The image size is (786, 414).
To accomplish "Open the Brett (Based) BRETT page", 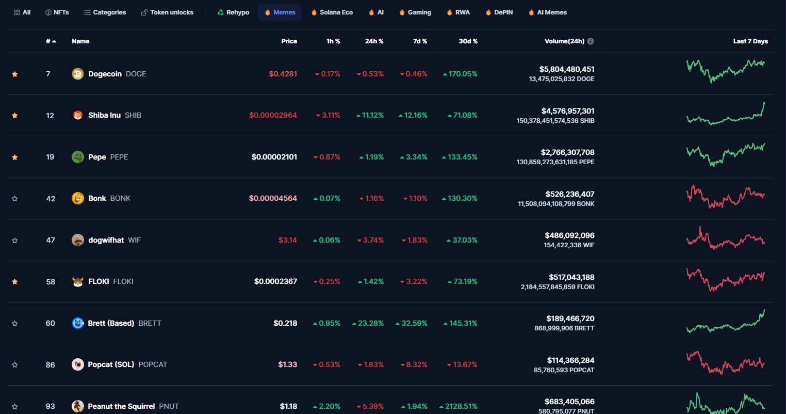I will pyautogui.click(x=124, y=324).
